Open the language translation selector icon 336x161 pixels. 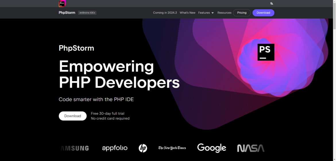271,3
